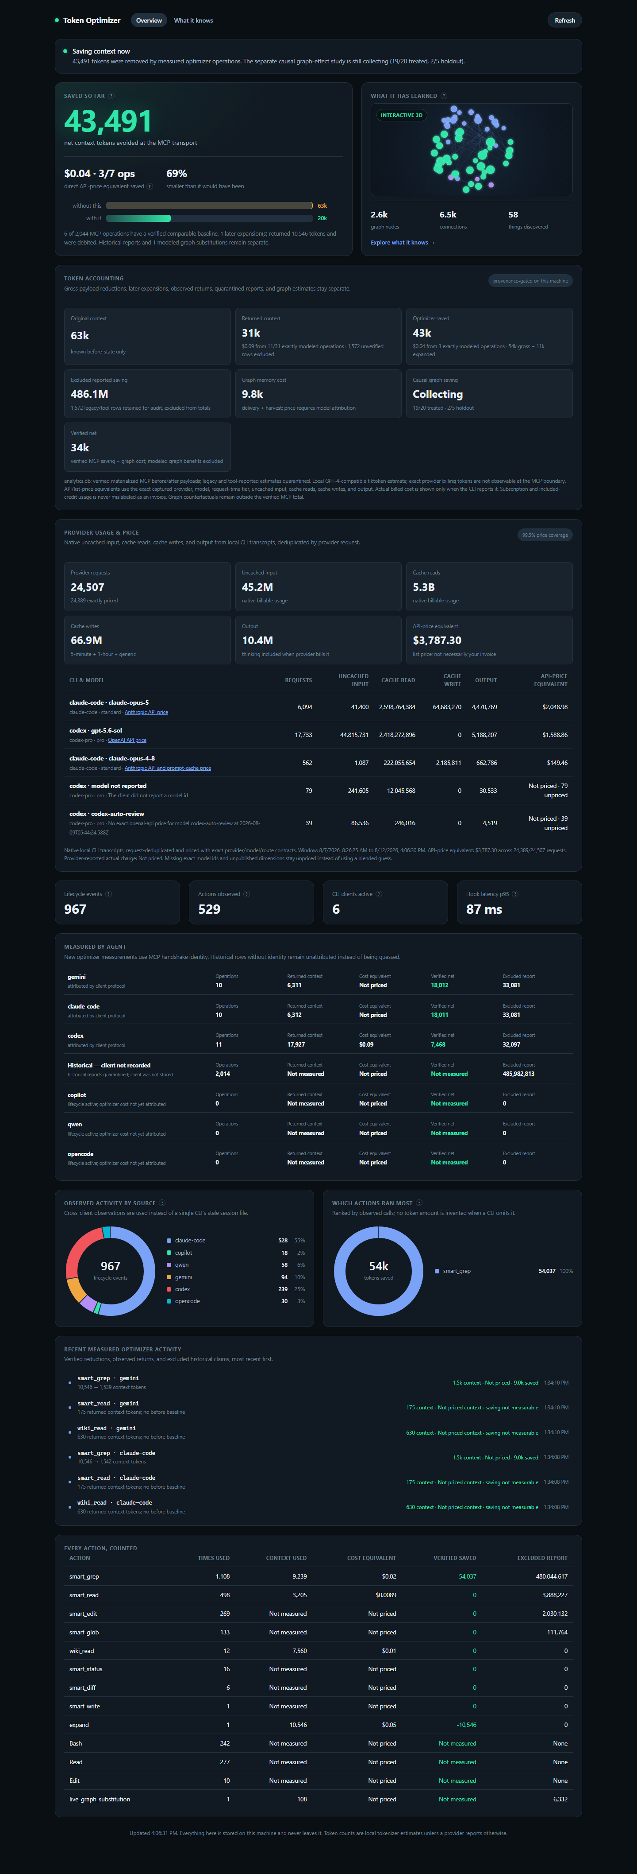Click the Original context 63k card
The width and height of the screenshot is (637, 1874).
(x=147, y=336)
